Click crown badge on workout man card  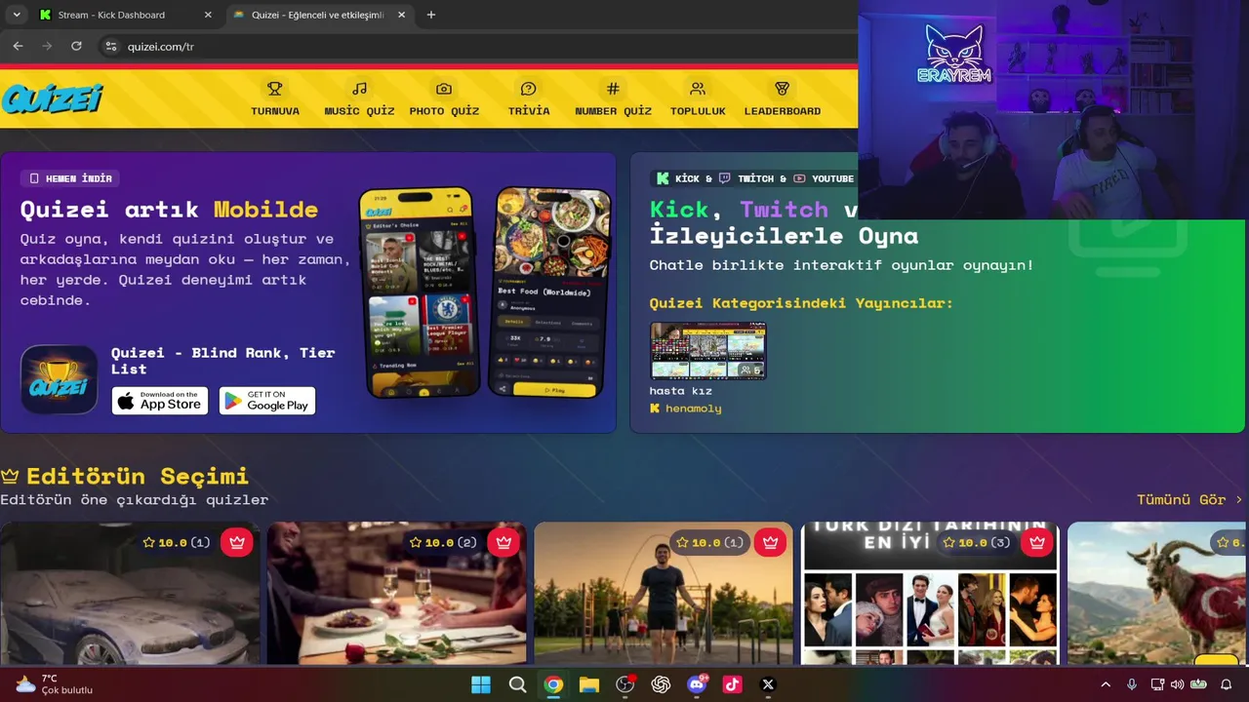pos(771,542)
